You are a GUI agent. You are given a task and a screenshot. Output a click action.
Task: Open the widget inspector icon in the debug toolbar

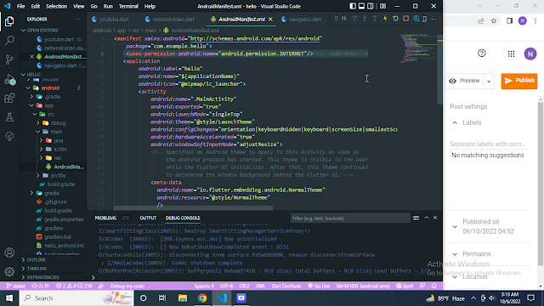click(416, 19)
